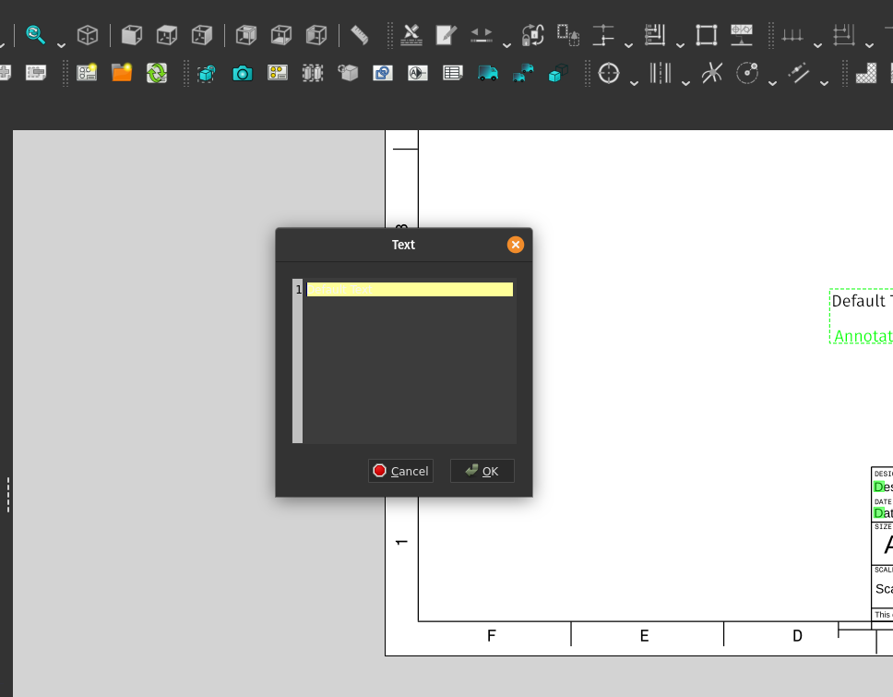Expand the dropdown next to the target icon

point(634,81)
